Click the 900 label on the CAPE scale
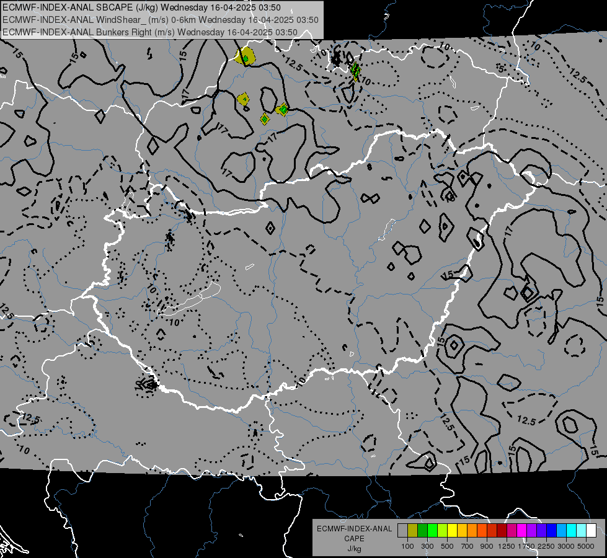Viewport: 607px width, 558px height. 487,546
